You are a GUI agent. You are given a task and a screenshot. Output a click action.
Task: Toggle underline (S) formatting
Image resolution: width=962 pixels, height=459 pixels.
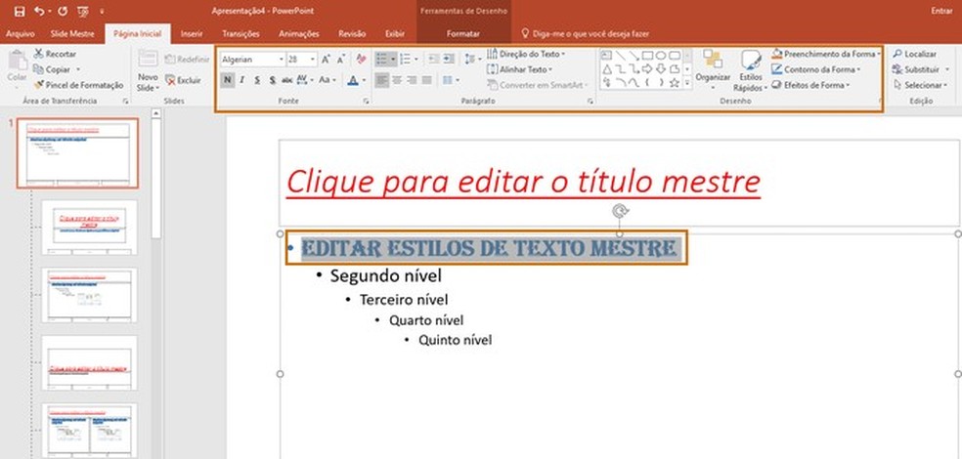pos(257,80)
